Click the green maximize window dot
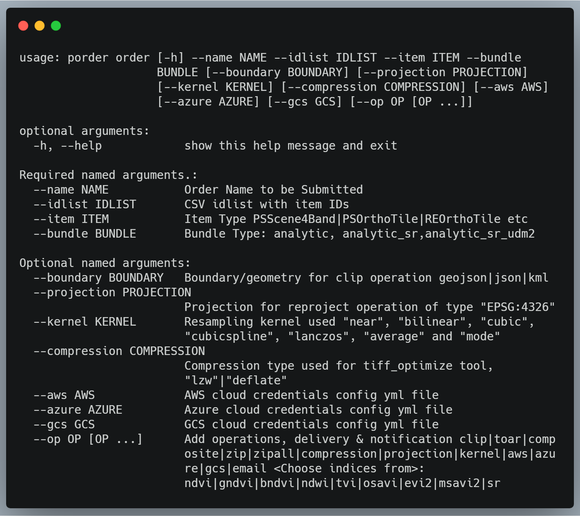 [x=56, y=26]
